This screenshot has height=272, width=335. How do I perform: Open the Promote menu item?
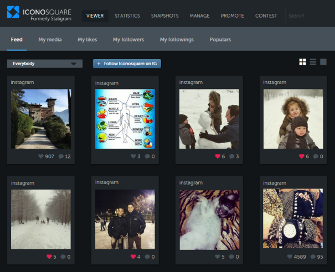[232, 16]
